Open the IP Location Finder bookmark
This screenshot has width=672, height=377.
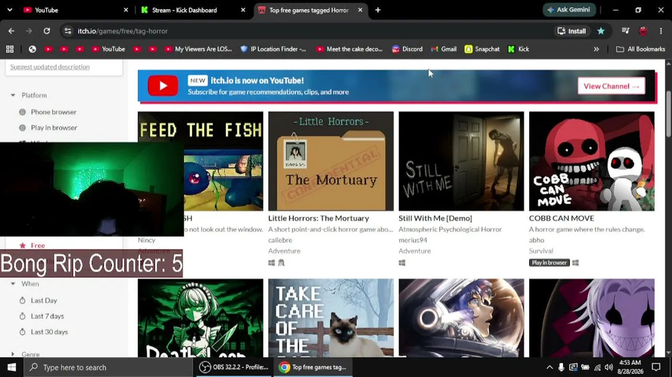273,49
